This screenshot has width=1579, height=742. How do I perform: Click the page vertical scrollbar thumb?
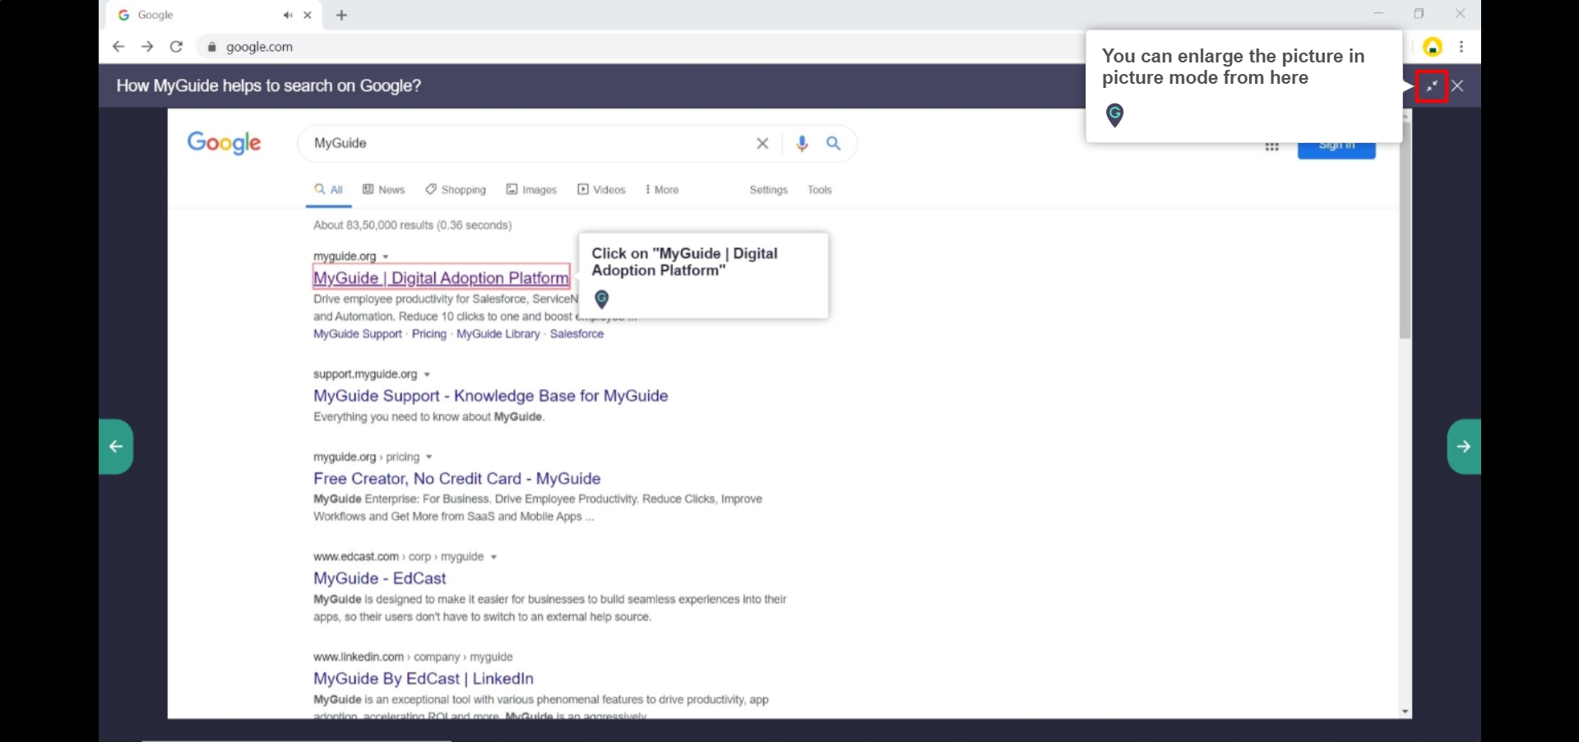click(x=1405, y=230)
